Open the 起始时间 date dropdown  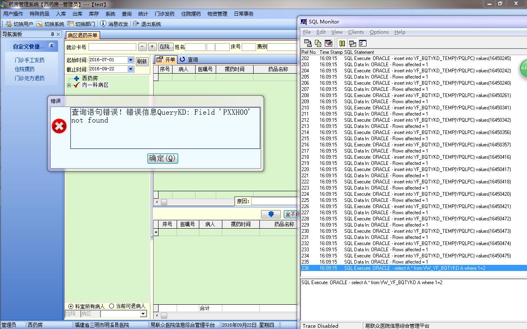click(131, 60)
